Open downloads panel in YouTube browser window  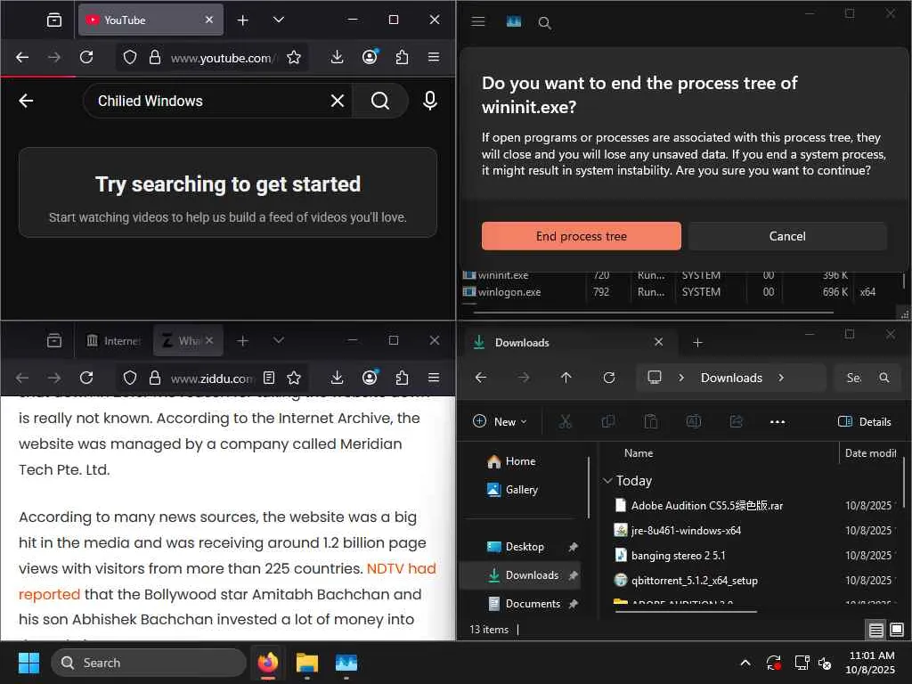point(337,57)
